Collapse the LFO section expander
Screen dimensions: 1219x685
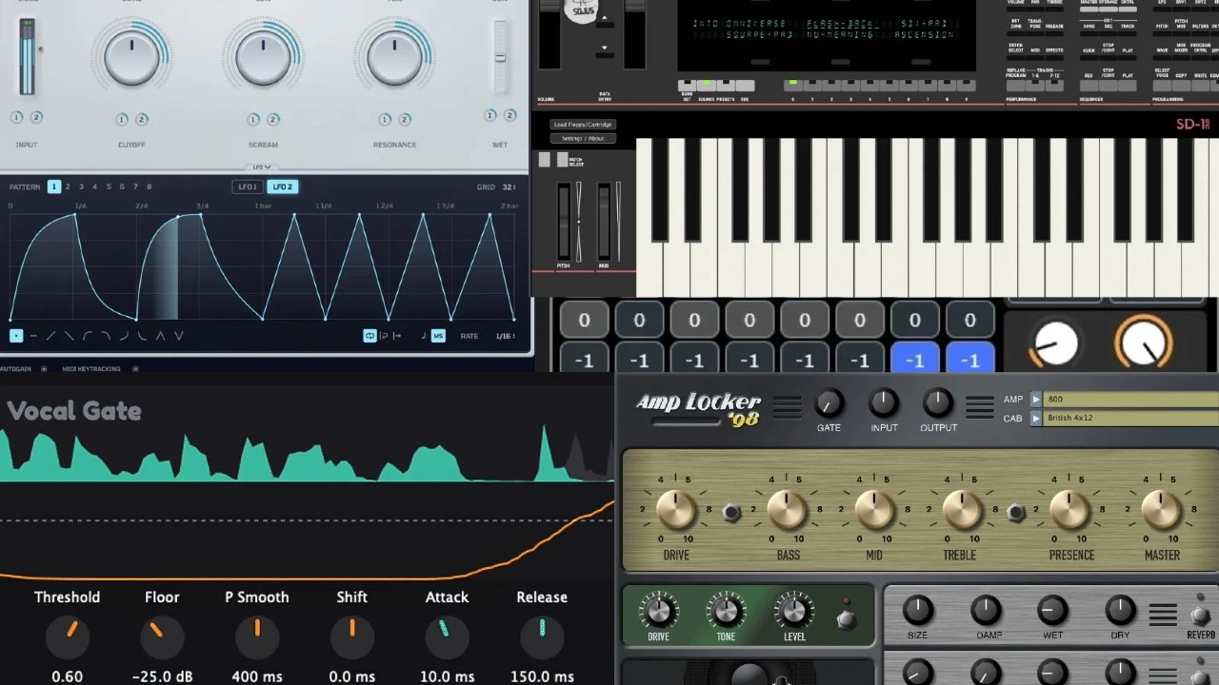tap(261, 167)
